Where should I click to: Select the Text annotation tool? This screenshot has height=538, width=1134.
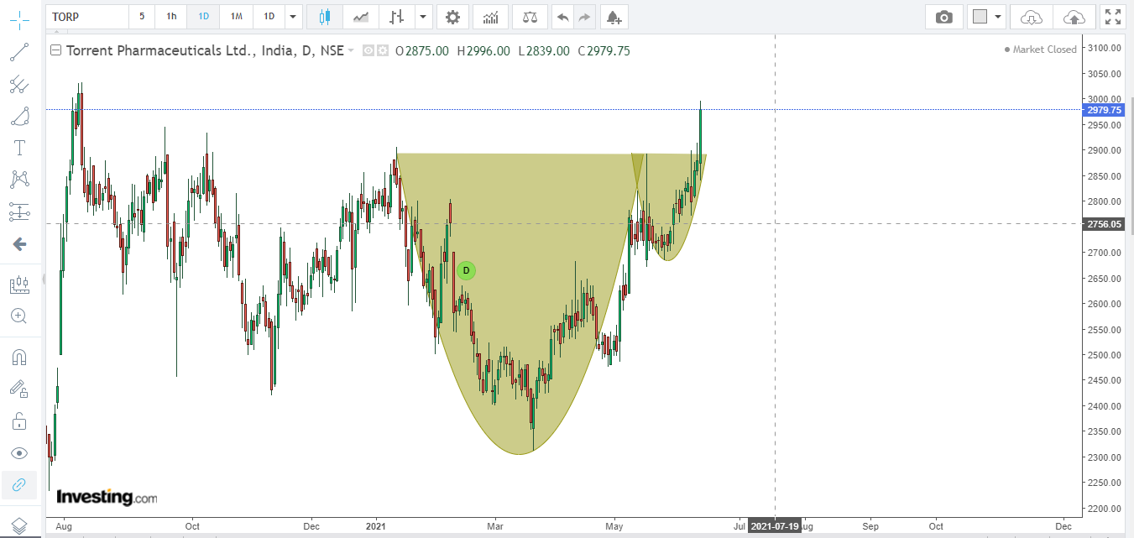tap(18, 148)
